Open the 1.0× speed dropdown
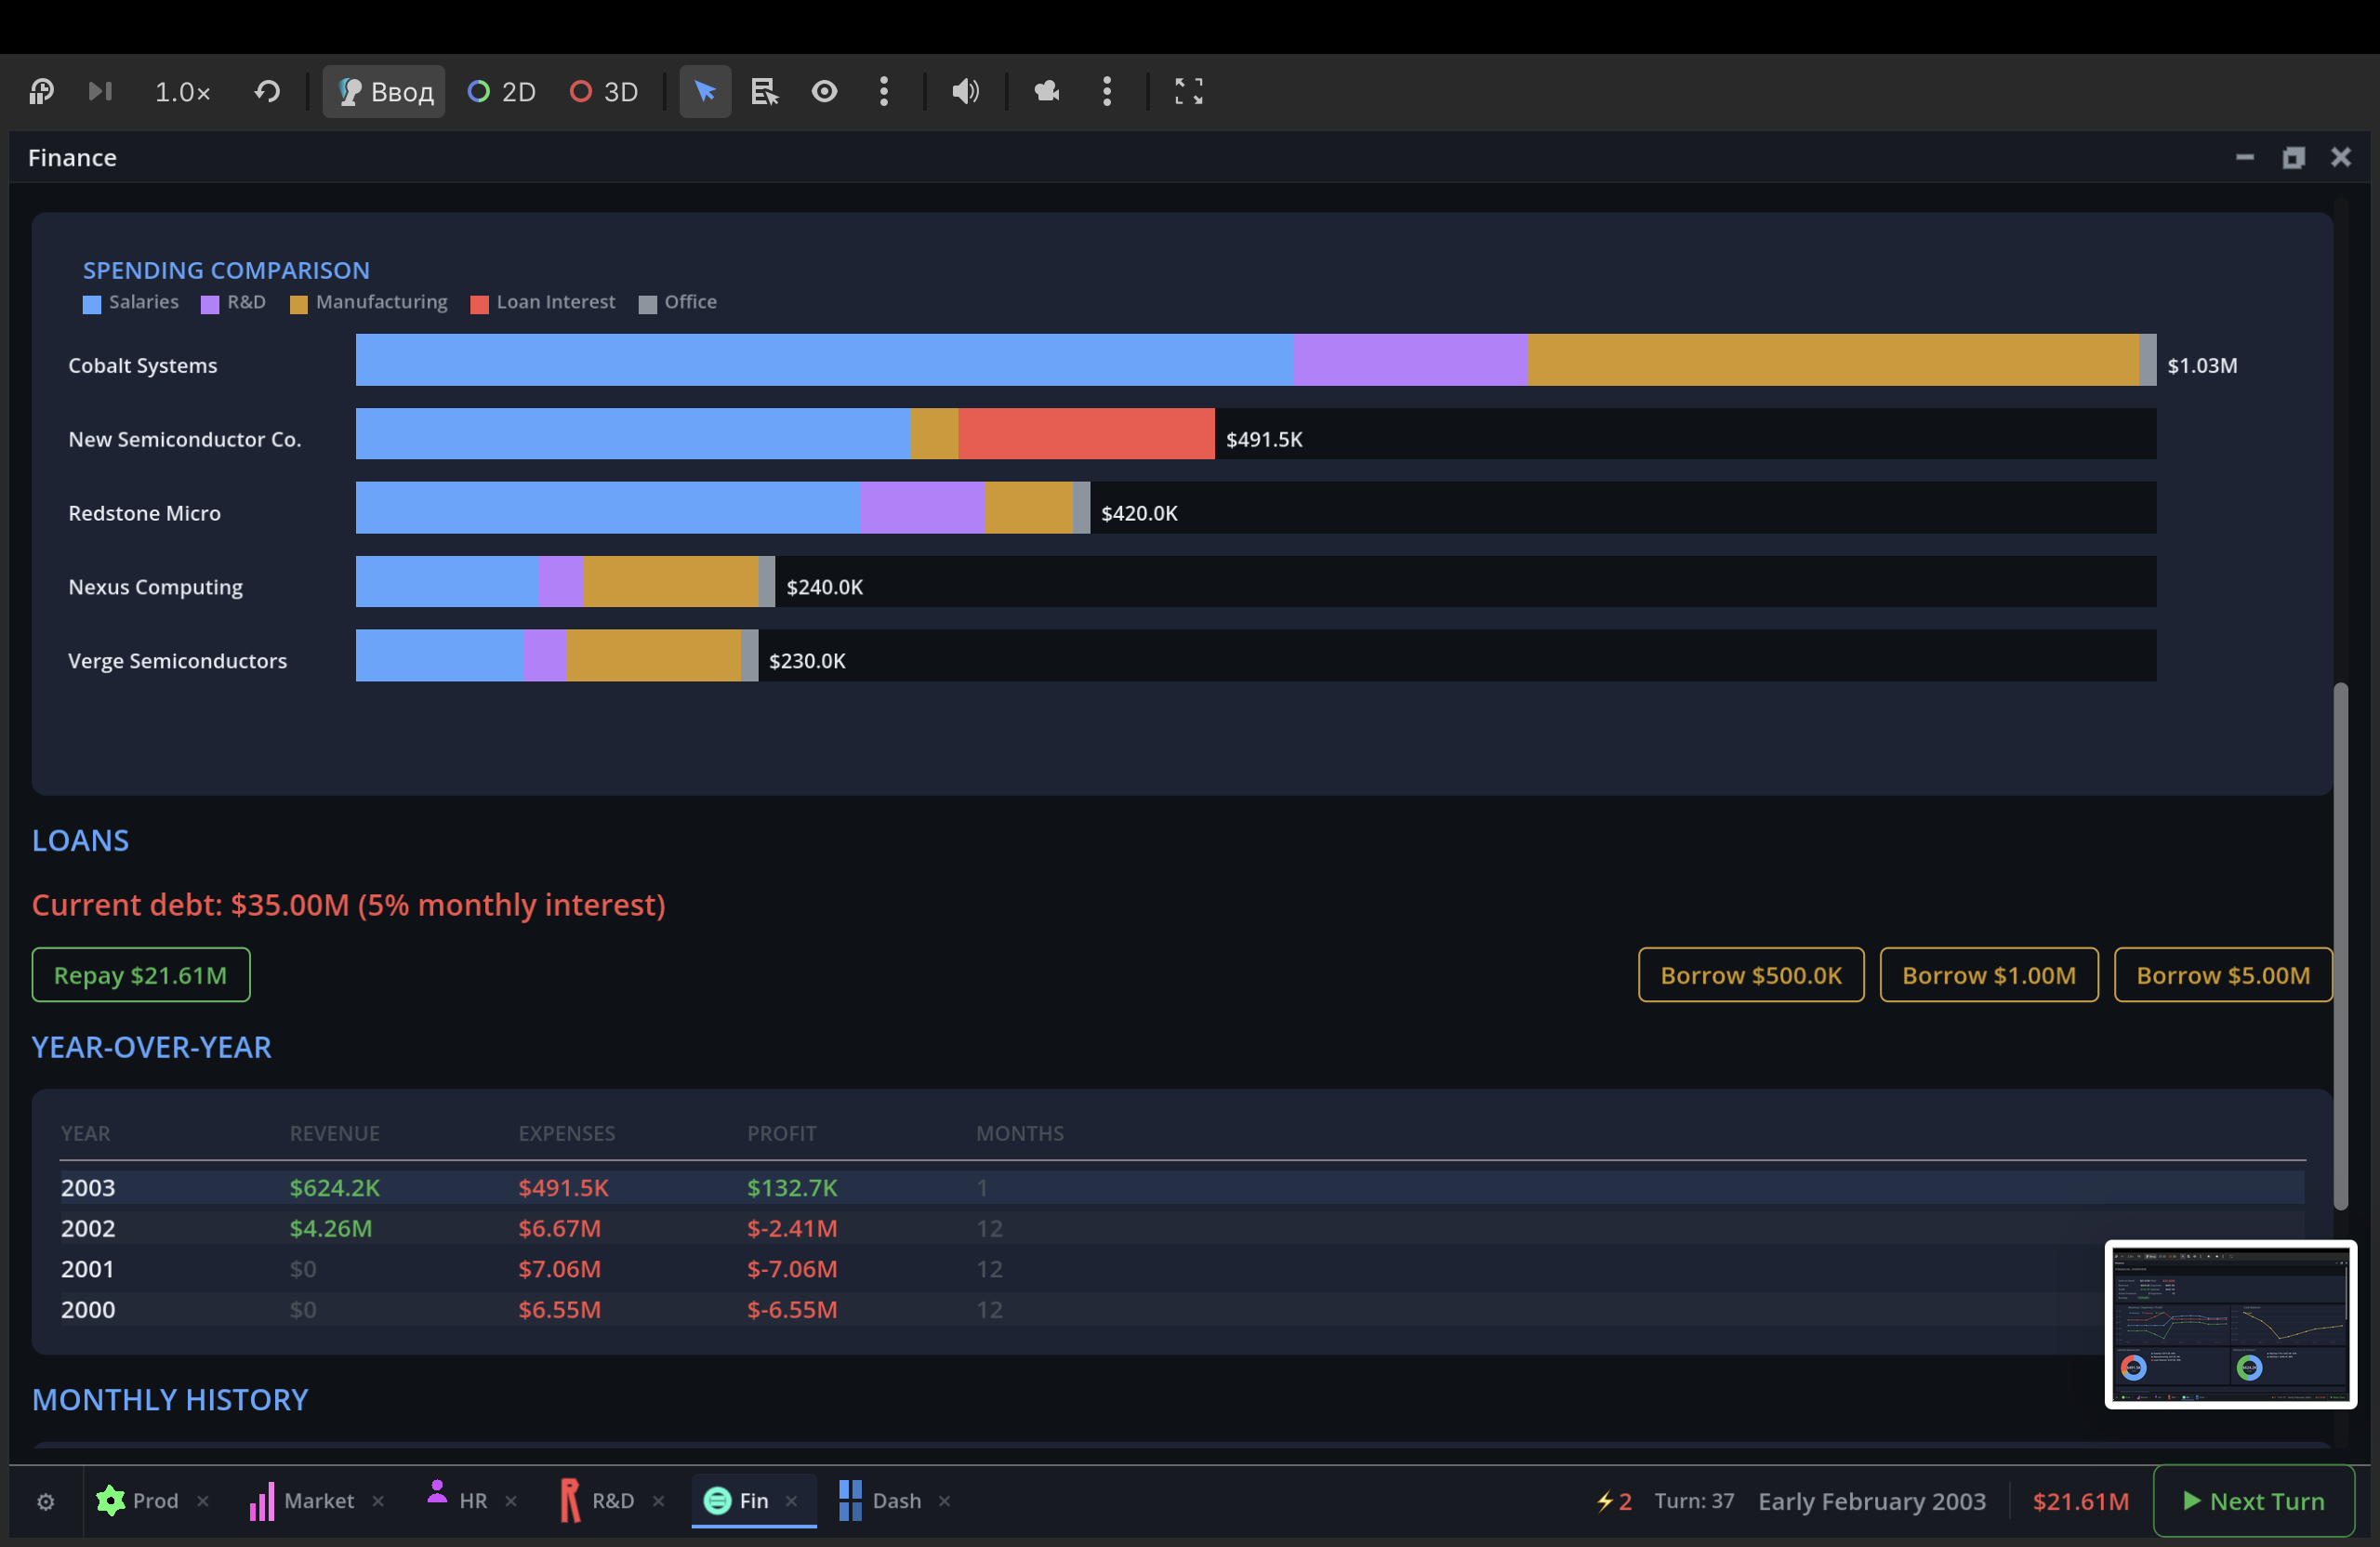Image resolution: width=2380 pixels, height=1547 pixels. [182, 92]
